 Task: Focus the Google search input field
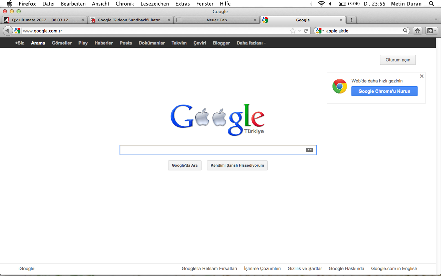(218, 150)
